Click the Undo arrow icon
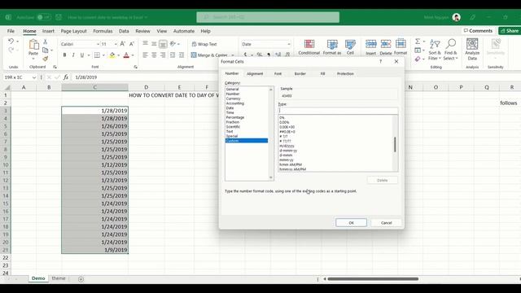This screenshot has width=521, height=293. (x=11, y=42)
